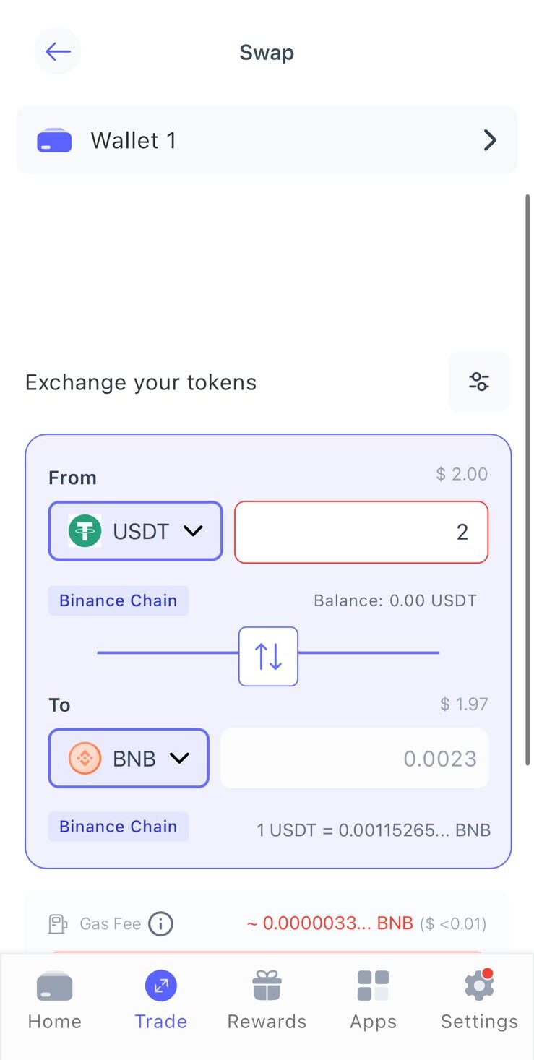The width and height of the screenshot is (534, 1060).
Task: Open swap settings slider icon
Action: tap(478, 382)
